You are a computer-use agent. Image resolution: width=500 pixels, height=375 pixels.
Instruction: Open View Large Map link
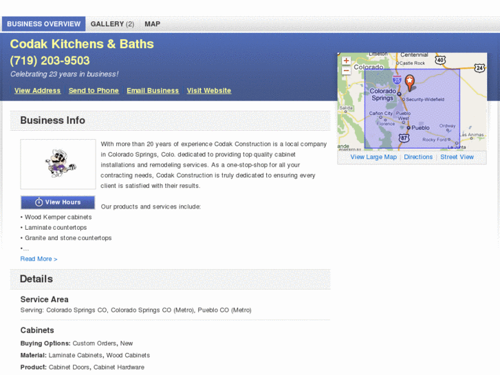(x=373, y=157)
